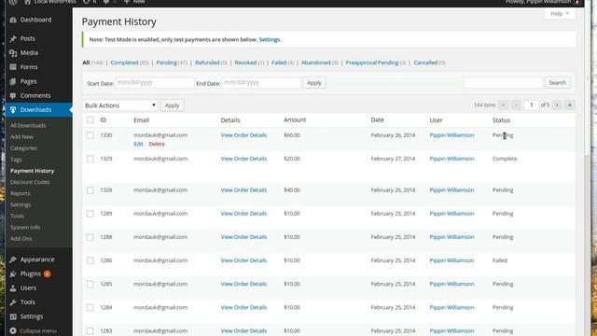Open Reports submenu item

(21, 193)
